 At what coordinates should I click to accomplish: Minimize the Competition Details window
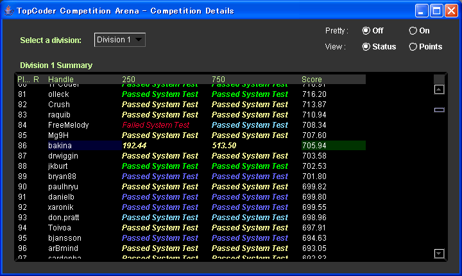(x=422, y=11)
